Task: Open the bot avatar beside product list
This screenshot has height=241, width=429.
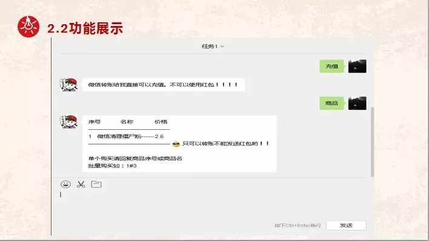Action: 68,121
